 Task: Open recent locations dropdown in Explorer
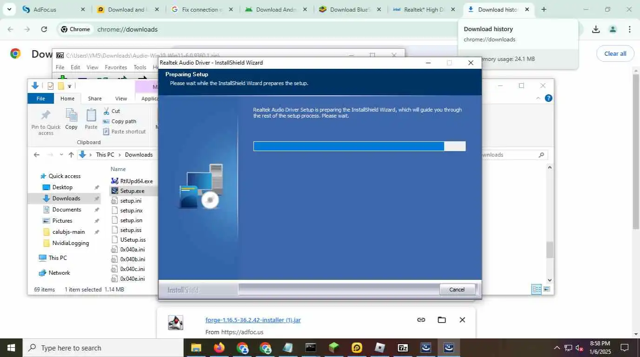(61, 155)
